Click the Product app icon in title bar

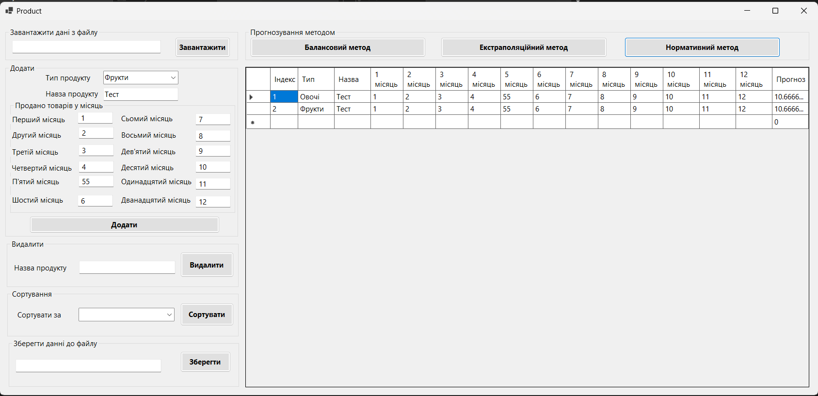point(9,11)
